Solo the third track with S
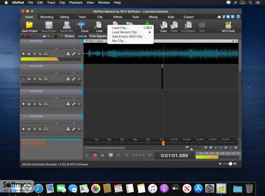Screen dimensions: 265x196 click(x=34, y=104)
